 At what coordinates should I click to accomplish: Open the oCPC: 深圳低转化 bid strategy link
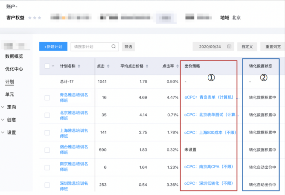tap(209, 183)
